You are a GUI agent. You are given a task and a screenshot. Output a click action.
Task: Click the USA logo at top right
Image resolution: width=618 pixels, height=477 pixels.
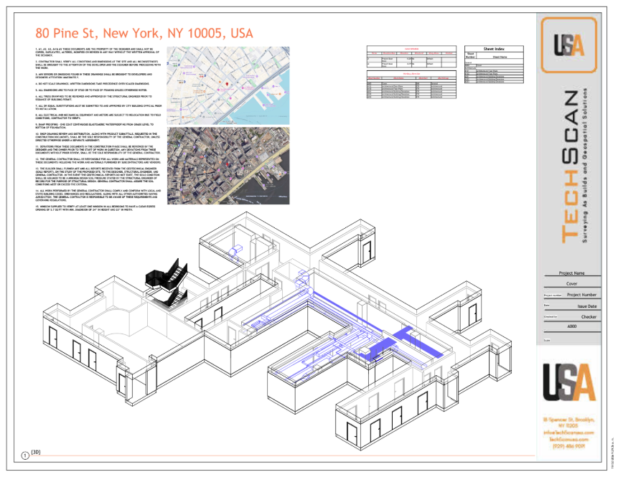[568, 44]
